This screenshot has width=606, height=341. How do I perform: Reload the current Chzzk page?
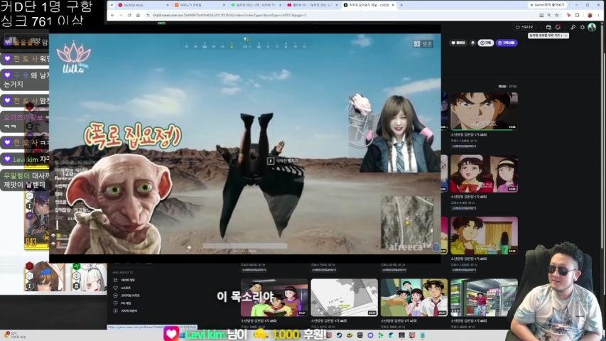click(x=129, y=15)
